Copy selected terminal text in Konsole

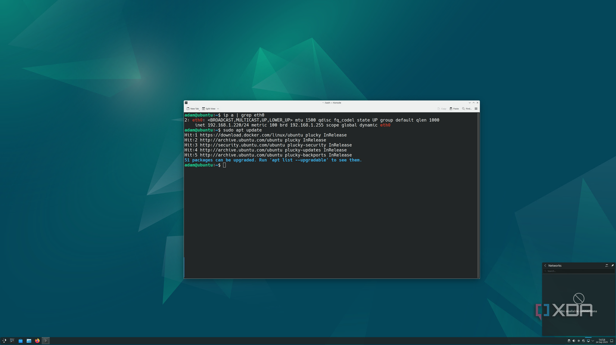(x=442, y=109)
